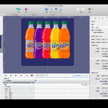Open dropdown arrow beside Chrome preview
This screenshot has height=108, width=108.
coord(92,9)
